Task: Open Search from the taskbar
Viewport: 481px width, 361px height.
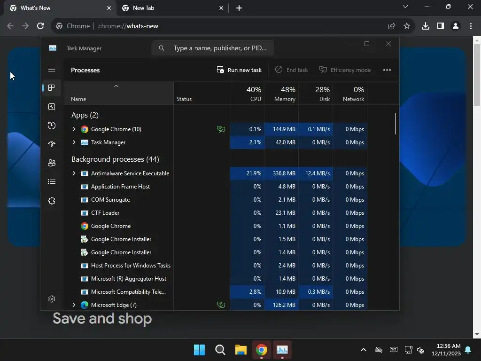Action: [x=220, y=350]
